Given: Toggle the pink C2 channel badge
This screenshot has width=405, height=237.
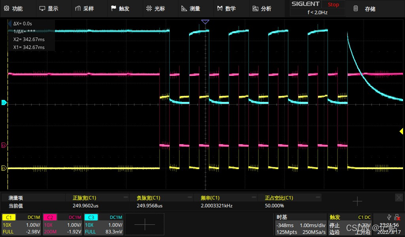Looking at the screenshot, I should (x=50, y=217).
